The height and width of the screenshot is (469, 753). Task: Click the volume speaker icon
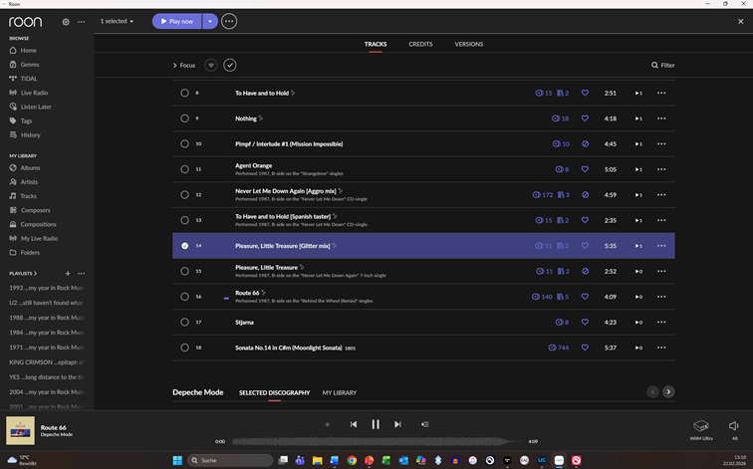click(x=734, y=425)
